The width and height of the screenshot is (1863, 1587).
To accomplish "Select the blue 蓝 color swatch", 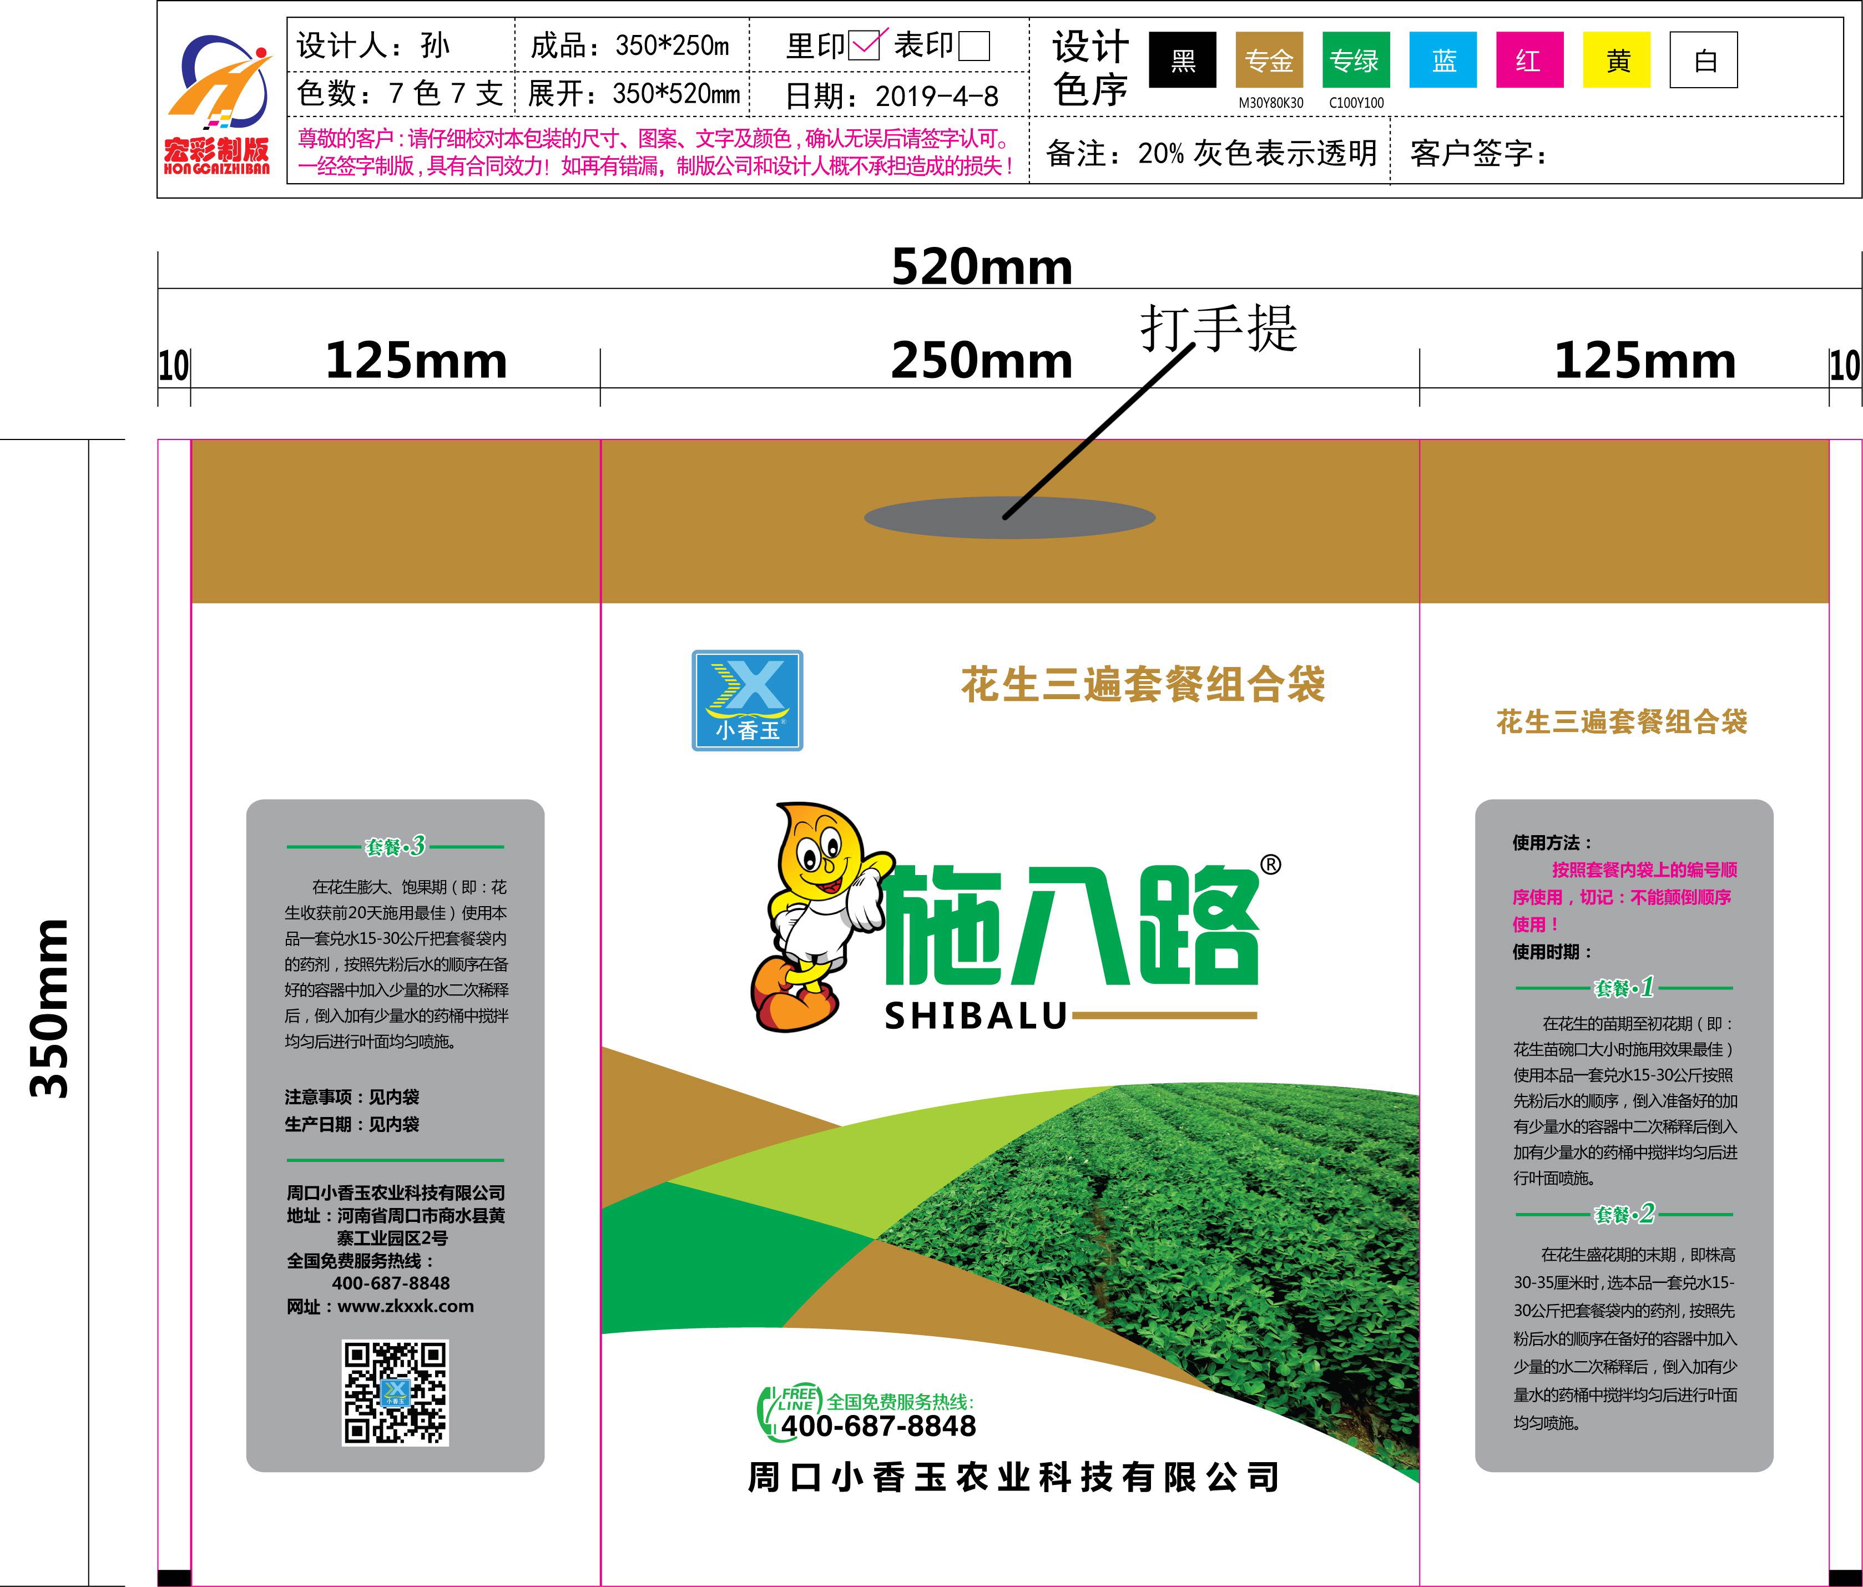I will click(x=1443, y=60).
